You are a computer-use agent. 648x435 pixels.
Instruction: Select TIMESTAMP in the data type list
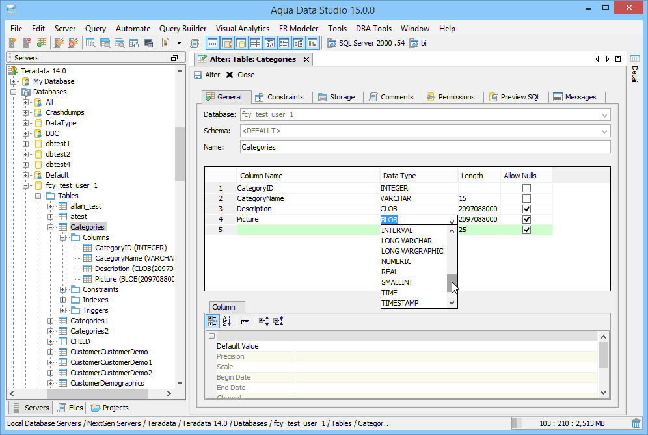coord(414,303)
